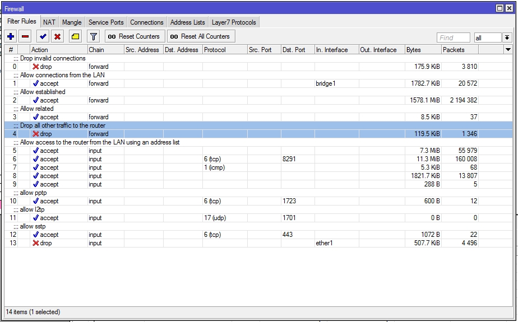This screenshot has width=518, height=322.
Task: Go to the Layer7 Protocols tab
Action: coord(234,22)
